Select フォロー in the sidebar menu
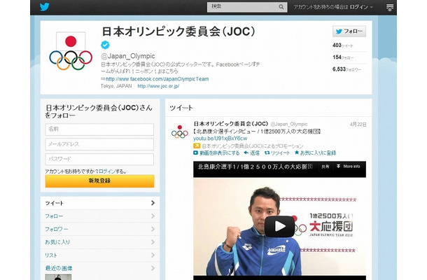427x280 pixels. [100, 216]
